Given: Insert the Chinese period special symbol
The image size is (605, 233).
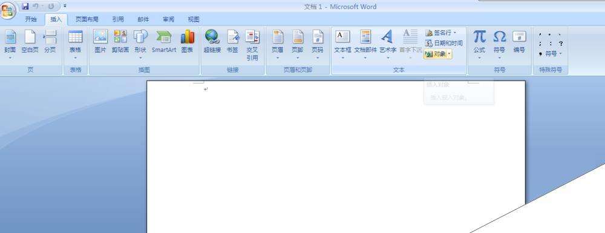Looking at the screenshot, I should tap(549, 34).
